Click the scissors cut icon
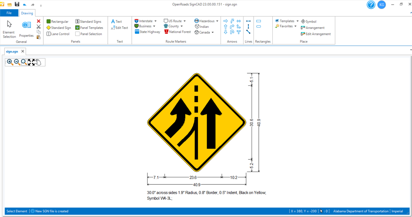Screen dimensions: 412x217 tap(39, 27)
